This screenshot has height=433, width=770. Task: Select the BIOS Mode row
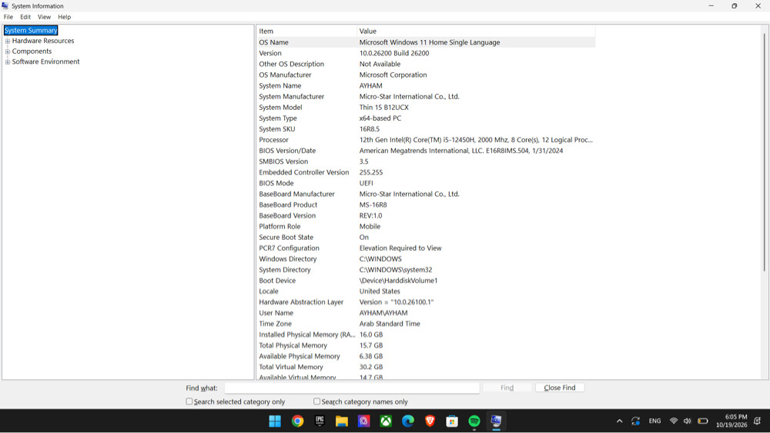point(426,183)
